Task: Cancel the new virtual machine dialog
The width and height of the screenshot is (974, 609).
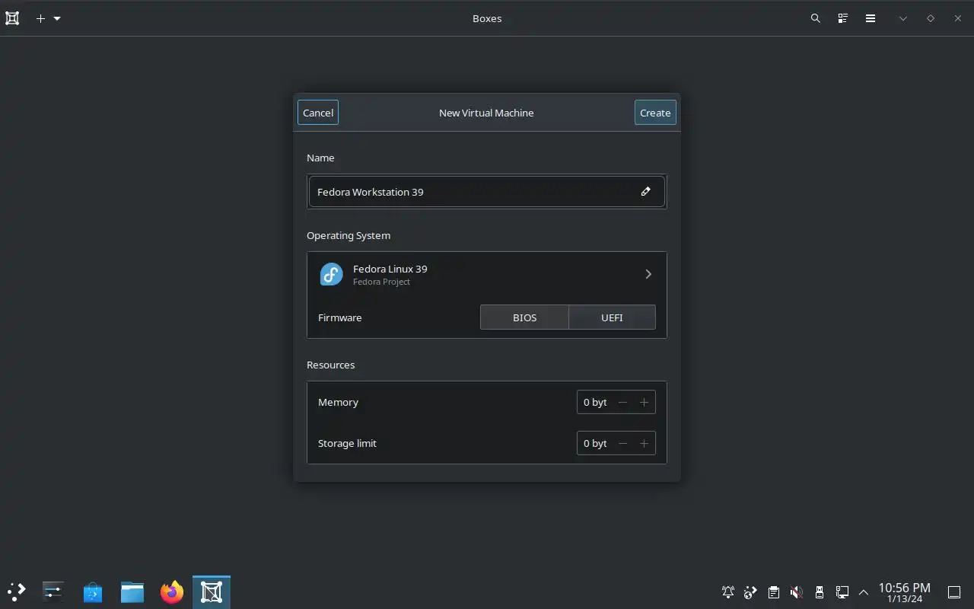Action: tap(318, 113)
